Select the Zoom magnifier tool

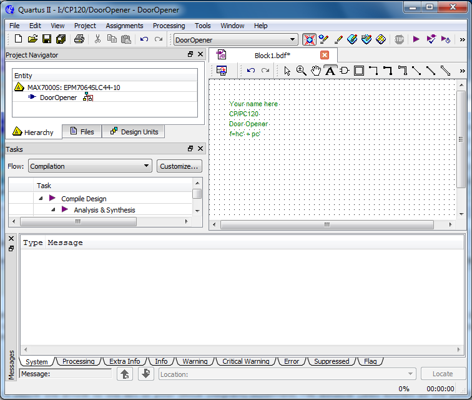[302, 71]
